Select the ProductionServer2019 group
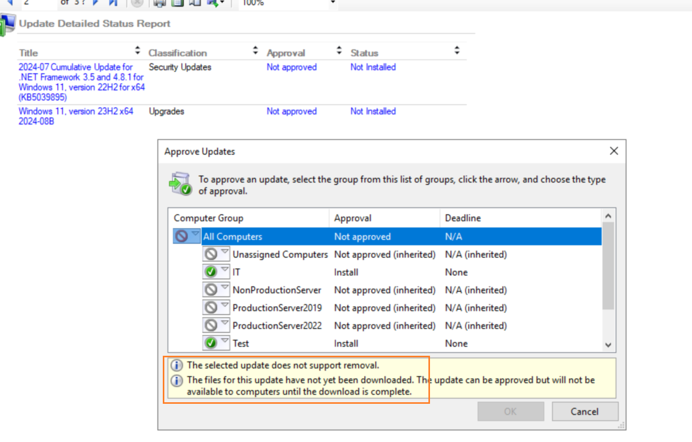Image resolution: width=692 pixels, height=442 pixels. click(277, 308)
